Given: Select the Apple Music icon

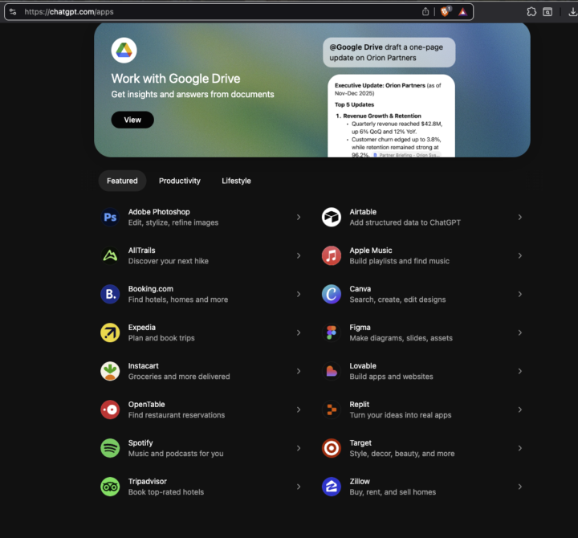Looking at the screenshot, I should [332, 255].
